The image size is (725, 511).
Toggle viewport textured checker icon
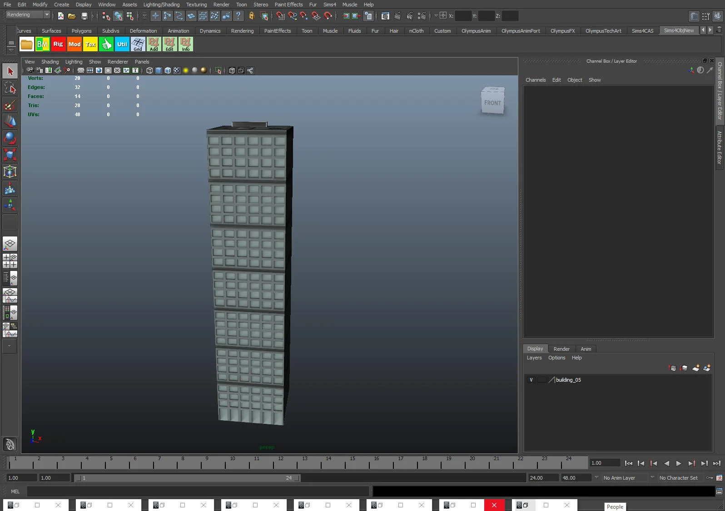tap(177, 70)
